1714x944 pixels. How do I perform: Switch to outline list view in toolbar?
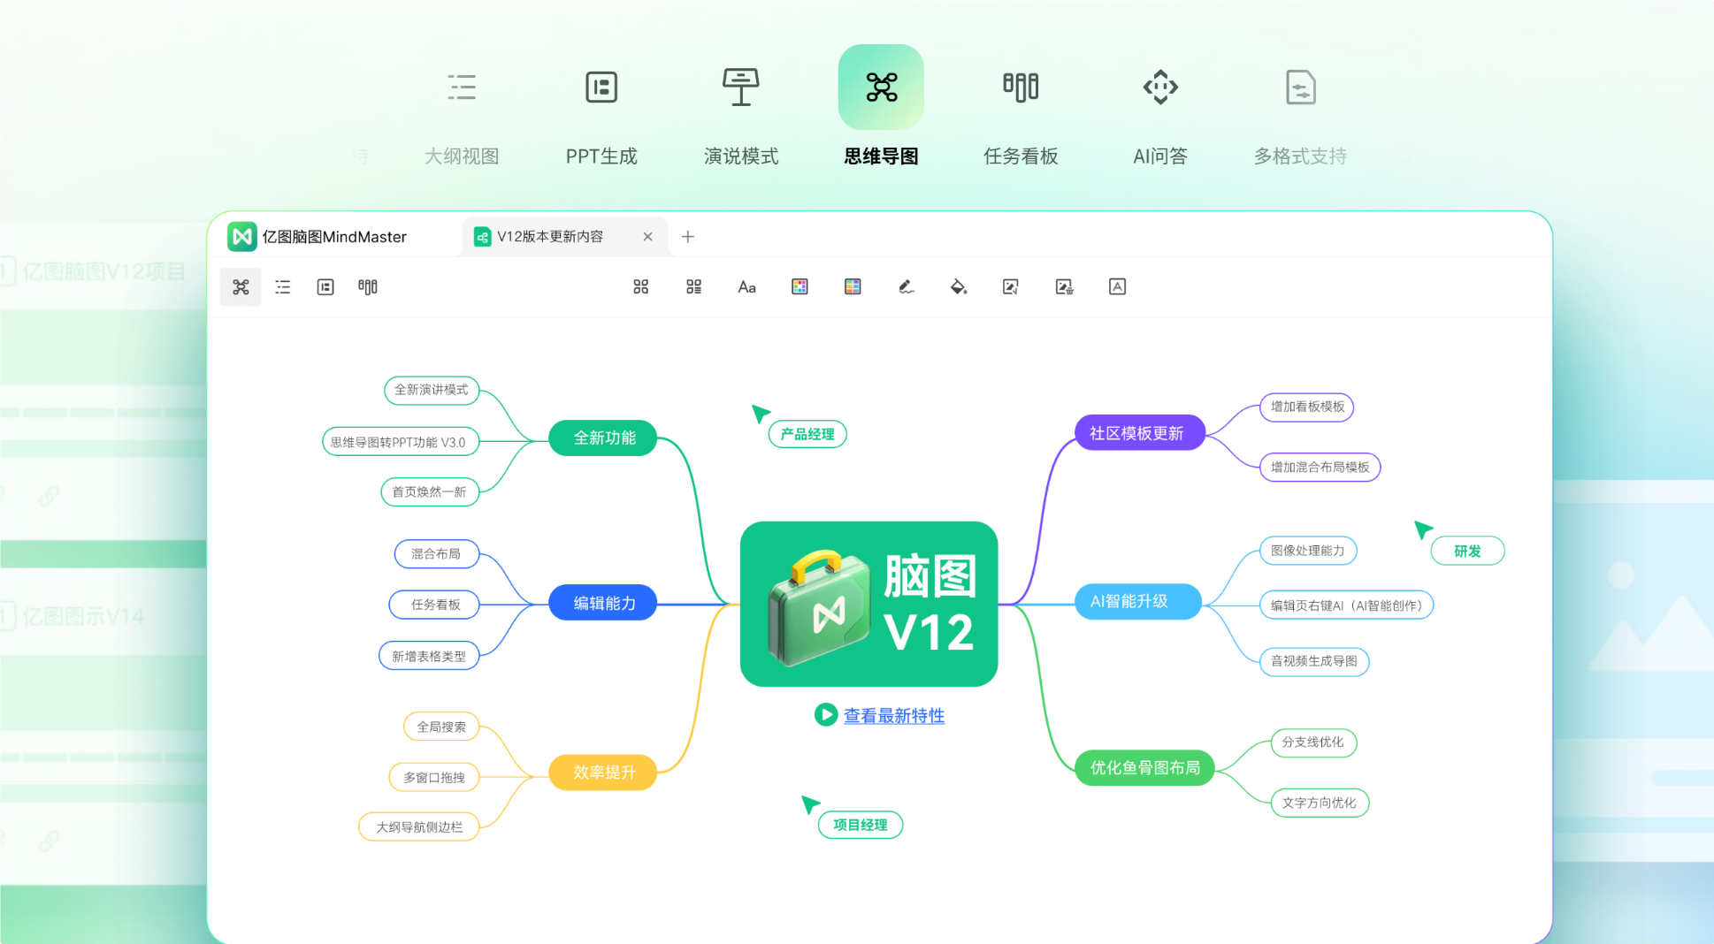pos(283,286)
